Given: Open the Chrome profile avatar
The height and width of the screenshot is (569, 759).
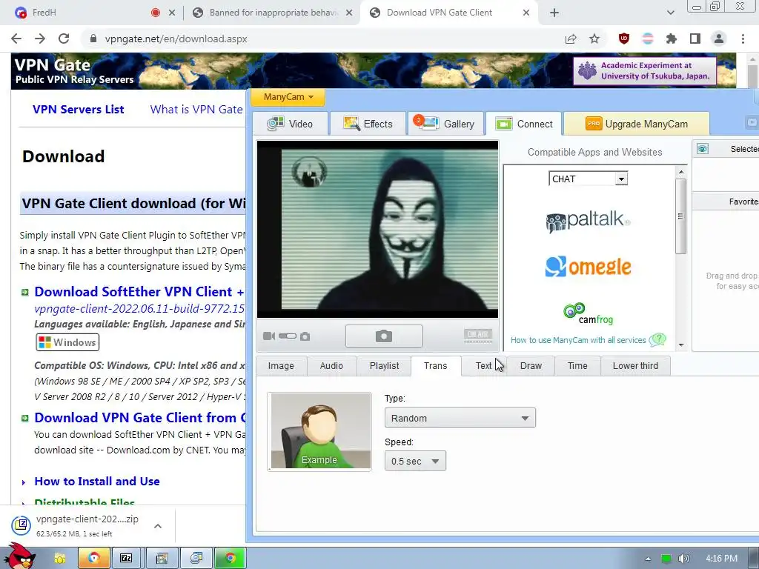Looking at the screenshot, I should tap(719, 39).
